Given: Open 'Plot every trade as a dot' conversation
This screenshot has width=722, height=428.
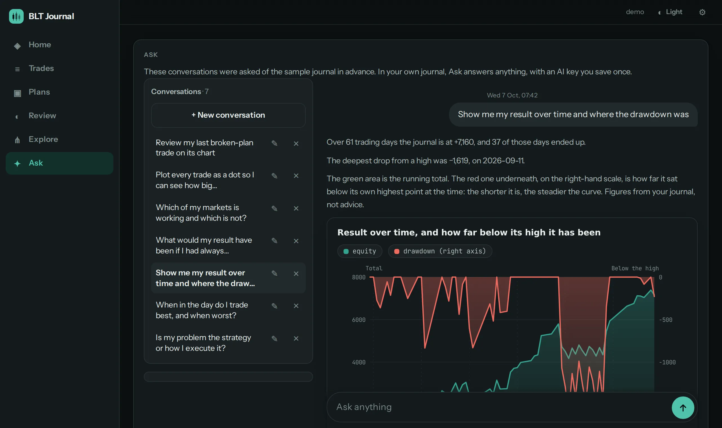Looking at the screenshot, I should 205,180.
